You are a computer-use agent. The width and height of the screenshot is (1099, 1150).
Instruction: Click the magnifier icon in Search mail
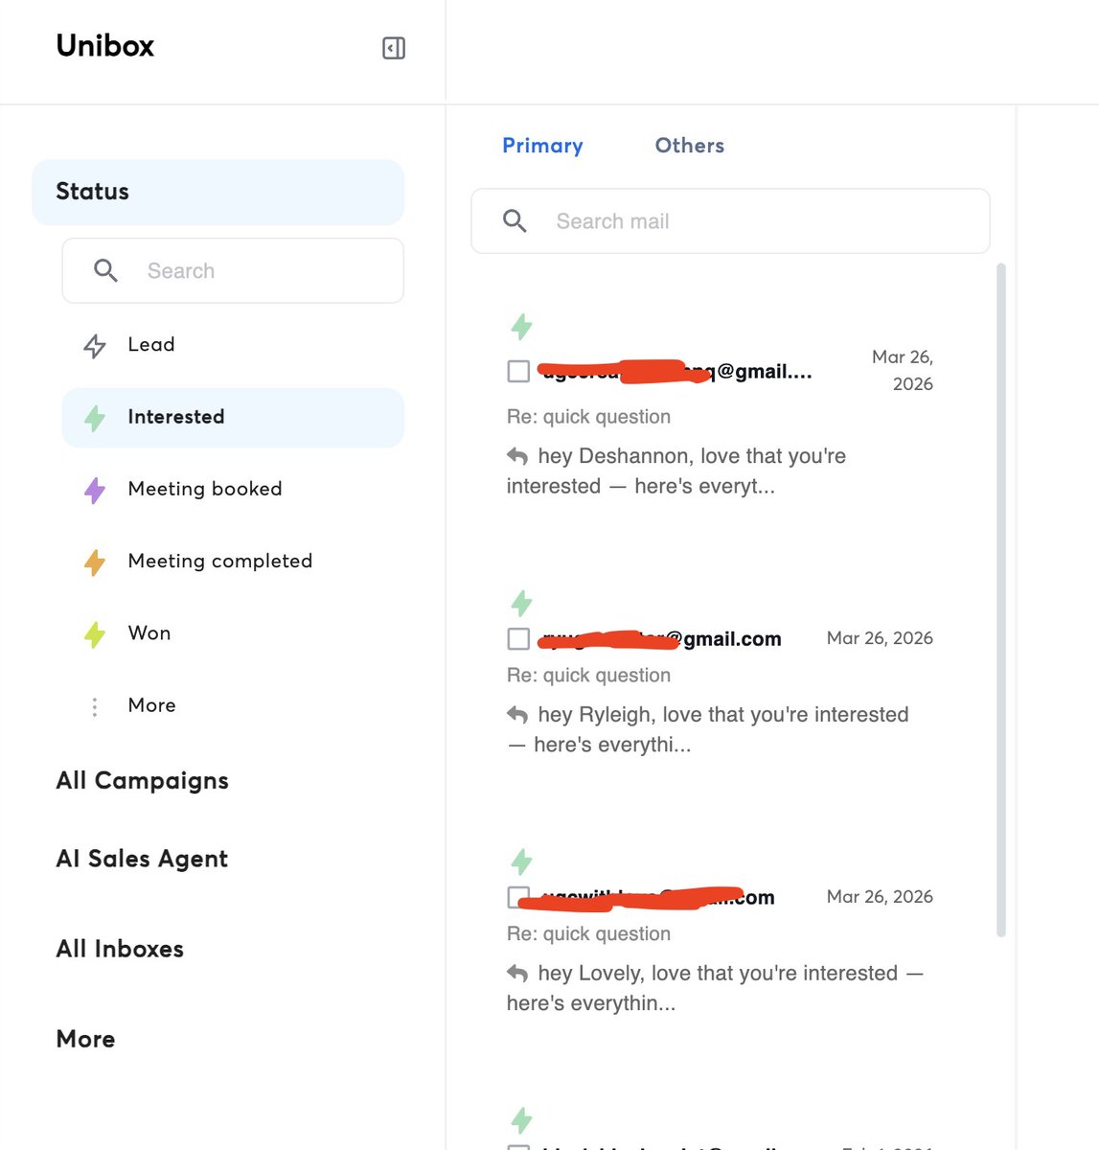(515, 221)
